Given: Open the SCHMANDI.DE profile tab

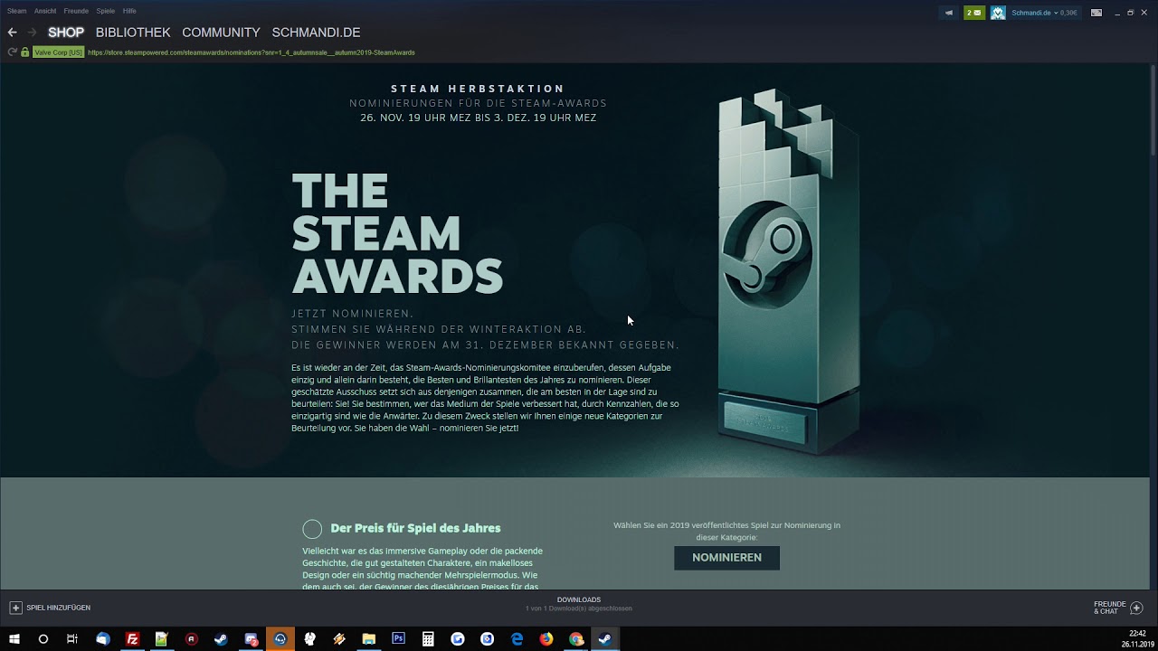Looking at the screenshot, I should (x=316, y=33).
